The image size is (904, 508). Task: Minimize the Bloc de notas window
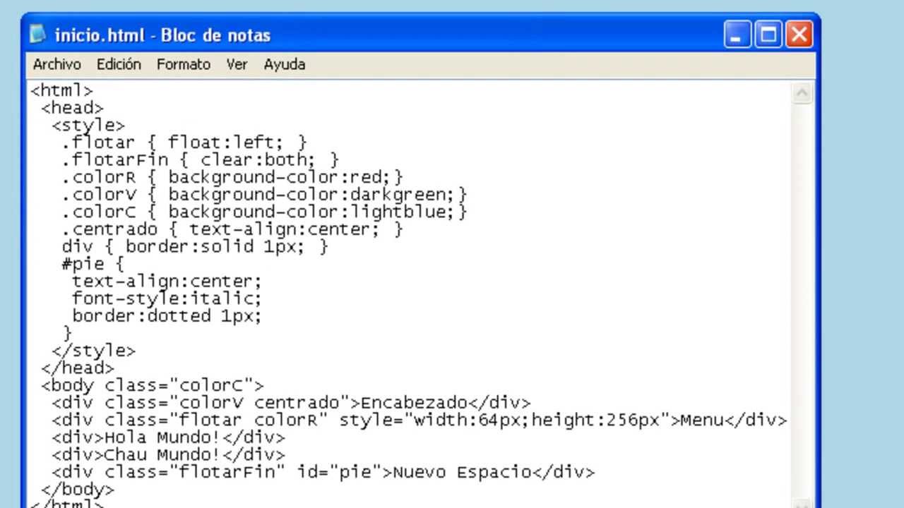tap(737, 35)
